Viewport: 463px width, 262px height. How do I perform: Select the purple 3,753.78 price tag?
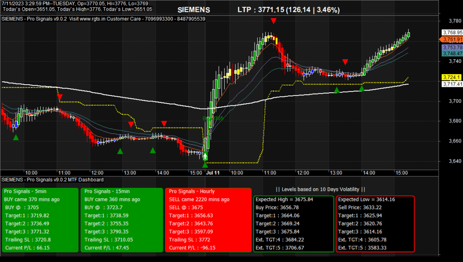(x=452, y=47)
